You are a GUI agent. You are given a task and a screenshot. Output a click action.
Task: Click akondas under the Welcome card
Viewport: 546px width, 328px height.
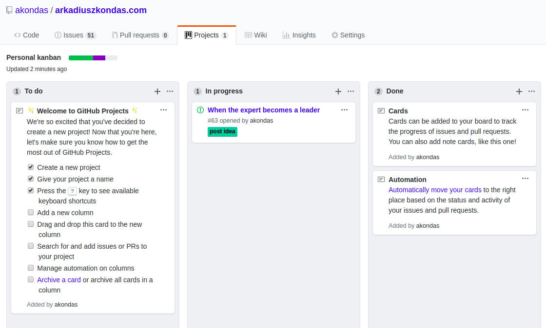(66, 305)
